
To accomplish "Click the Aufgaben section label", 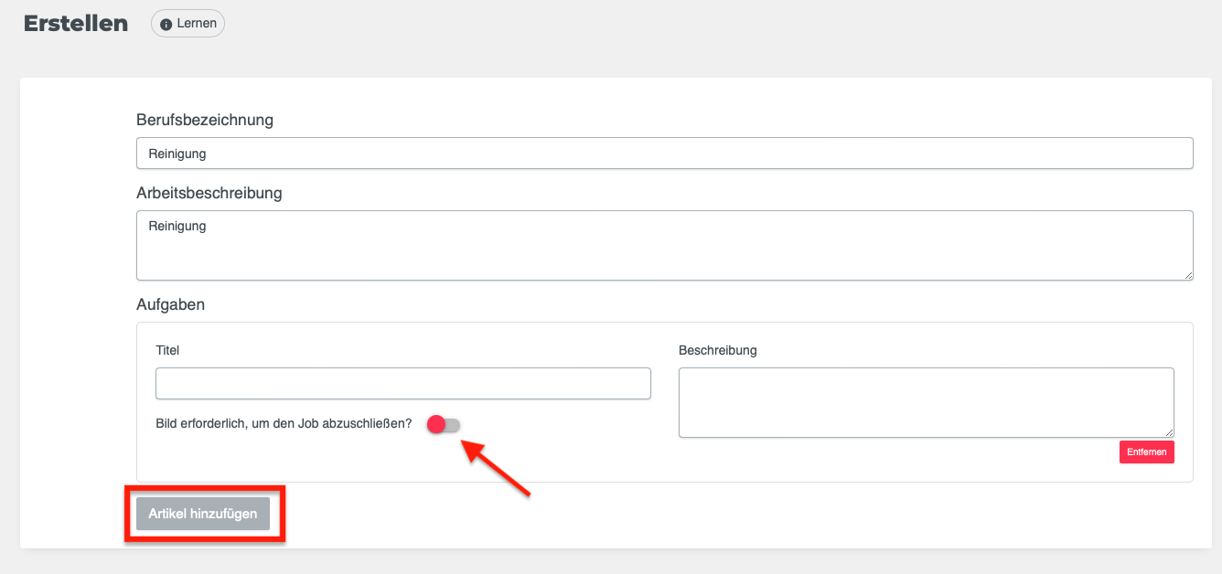I will point(170,304).
